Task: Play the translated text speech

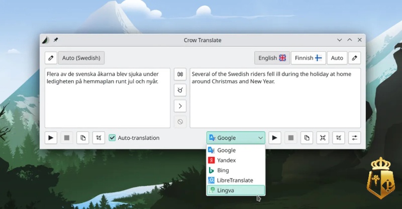Action: pyautogui.click(x=274, y=138)
